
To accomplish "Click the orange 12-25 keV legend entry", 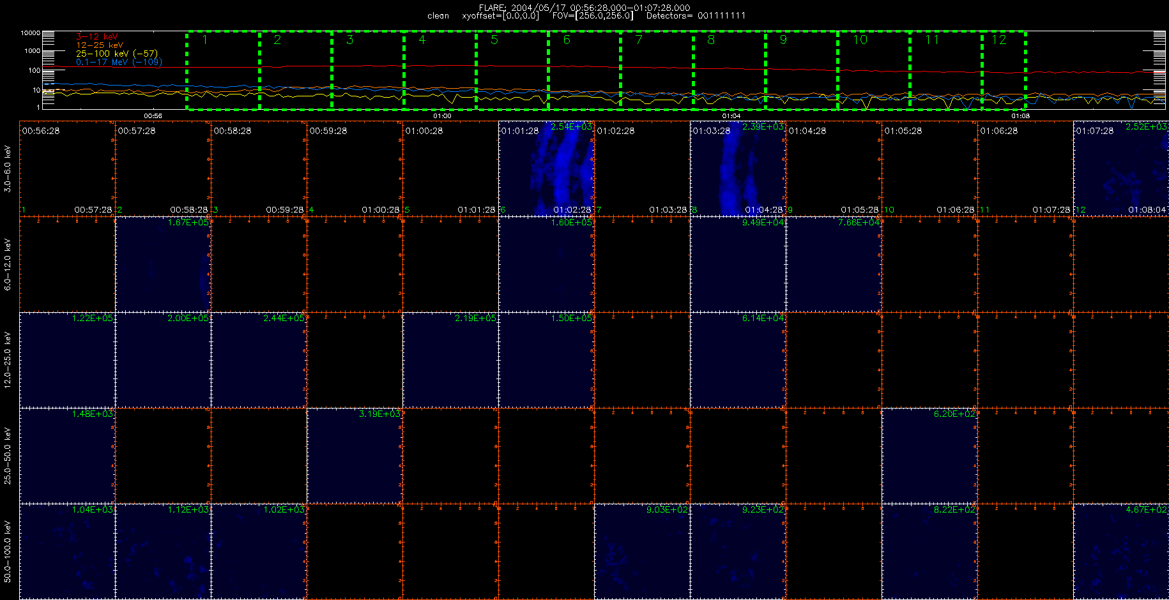I will (100, 45).
